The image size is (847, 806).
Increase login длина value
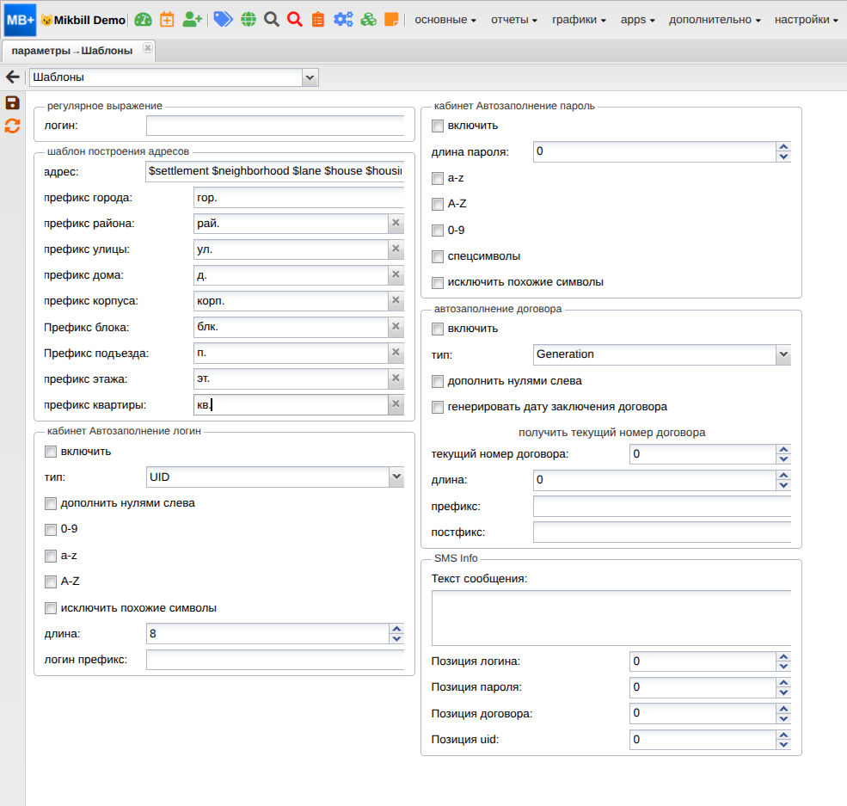[396, 629]
